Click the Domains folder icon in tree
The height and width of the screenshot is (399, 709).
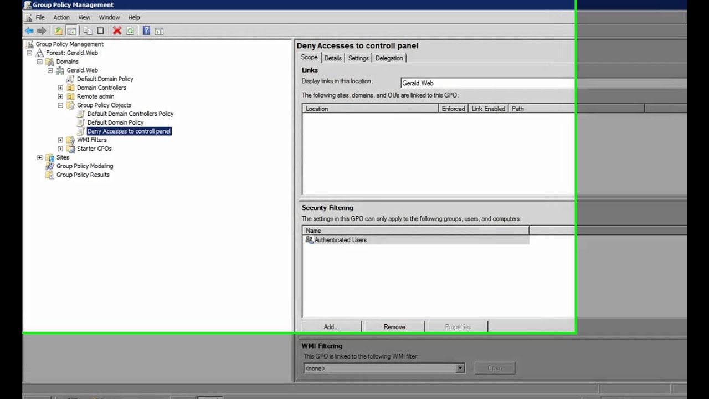tap(50, 62)
